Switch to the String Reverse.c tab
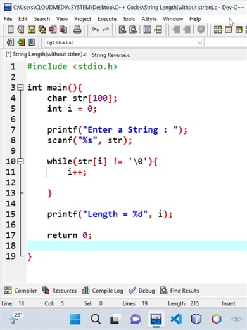 [x=111, y=55]
